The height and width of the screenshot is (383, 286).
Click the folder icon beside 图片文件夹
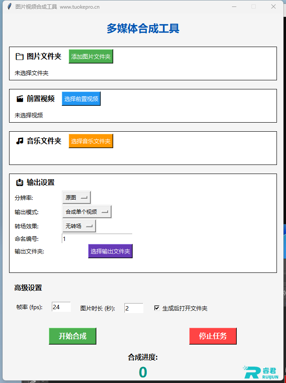point(19,57)
